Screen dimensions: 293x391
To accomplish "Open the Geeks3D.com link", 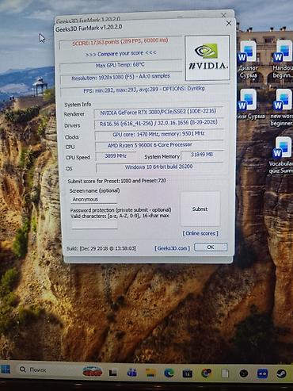I will (173, 248).
